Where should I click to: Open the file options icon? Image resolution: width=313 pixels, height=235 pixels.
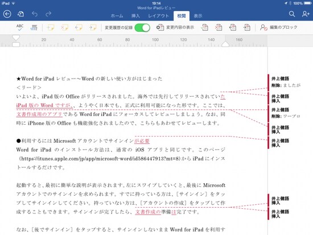(x=20, y=14)
